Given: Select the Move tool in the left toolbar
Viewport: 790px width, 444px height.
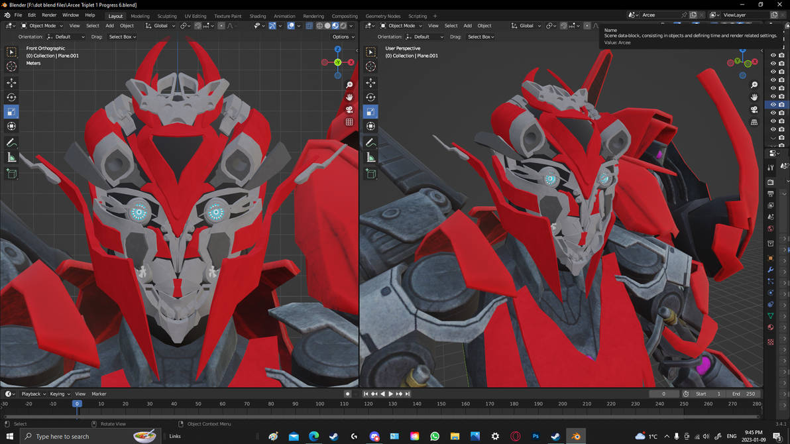Looking at the screenshot, I should (11, 82).
